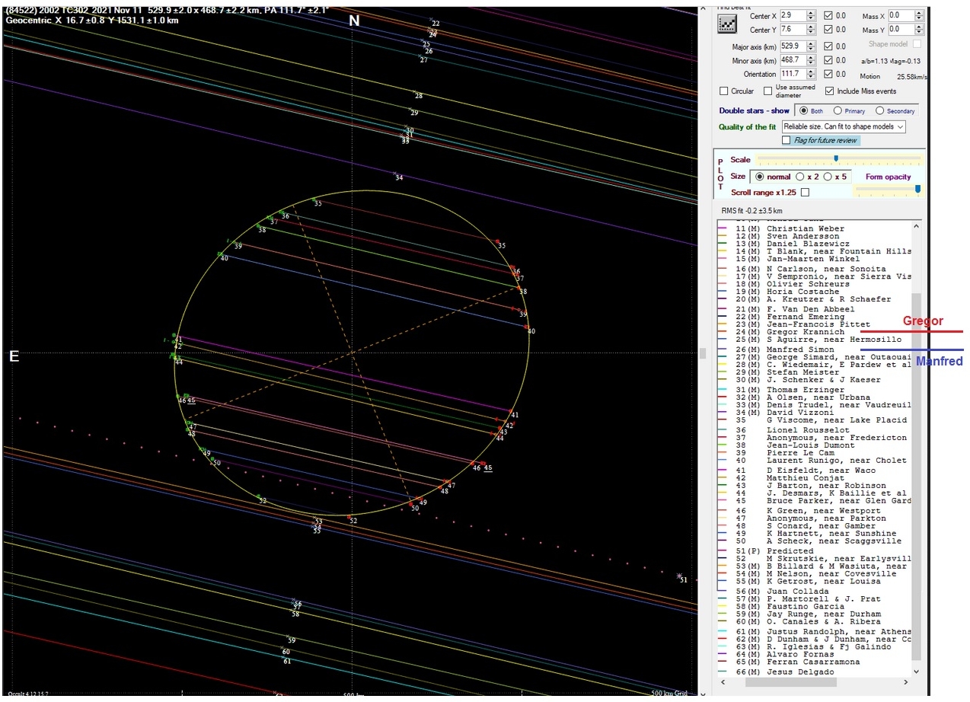The height and width of the screenshot is (702, 970).
Task: Select Both for double stars
Action: point(802,110)
